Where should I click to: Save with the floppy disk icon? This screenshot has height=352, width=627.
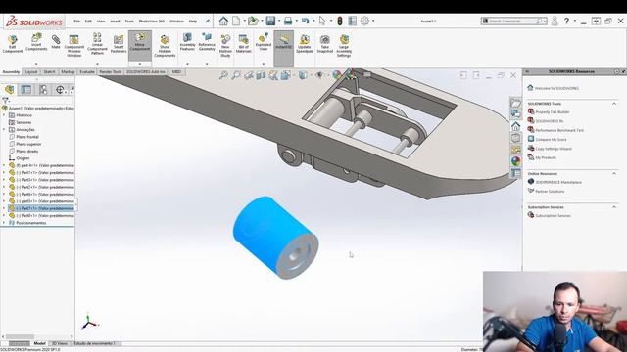[x=270, y=21]
